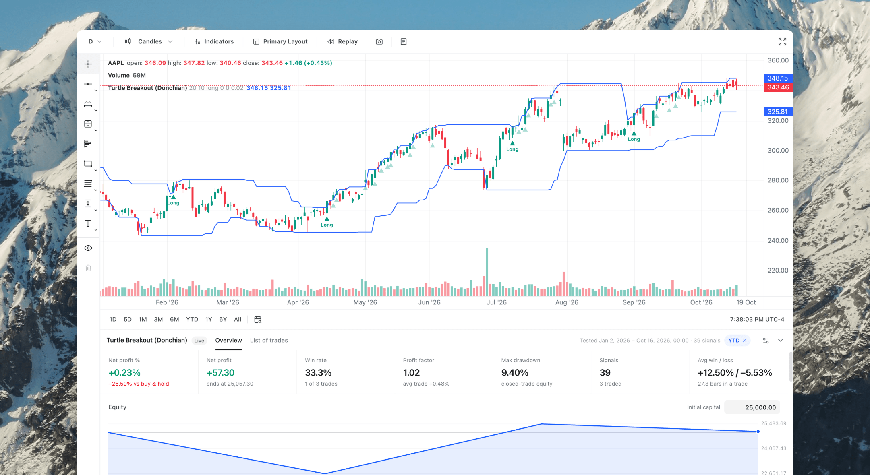
Task: Select the price range pattern tool
Action: point(88,104)
